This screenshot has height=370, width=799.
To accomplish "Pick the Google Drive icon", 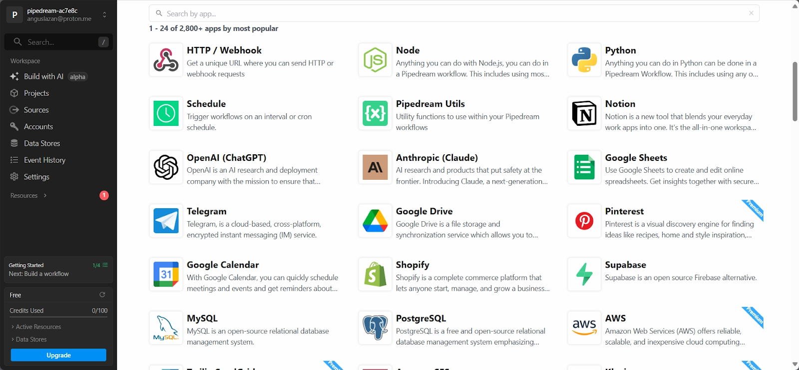I will 375,221.
